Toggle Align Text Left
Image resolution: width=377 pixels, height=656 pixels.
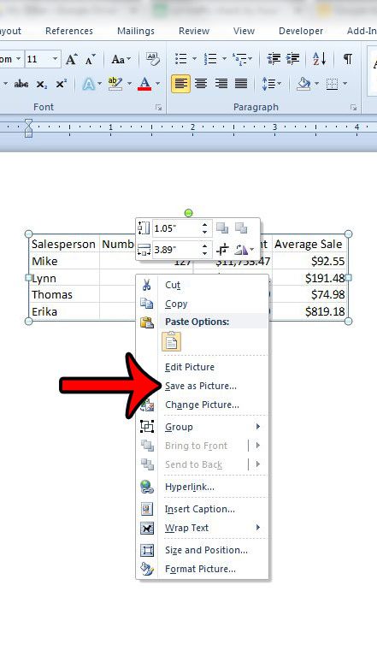point(180,84)
